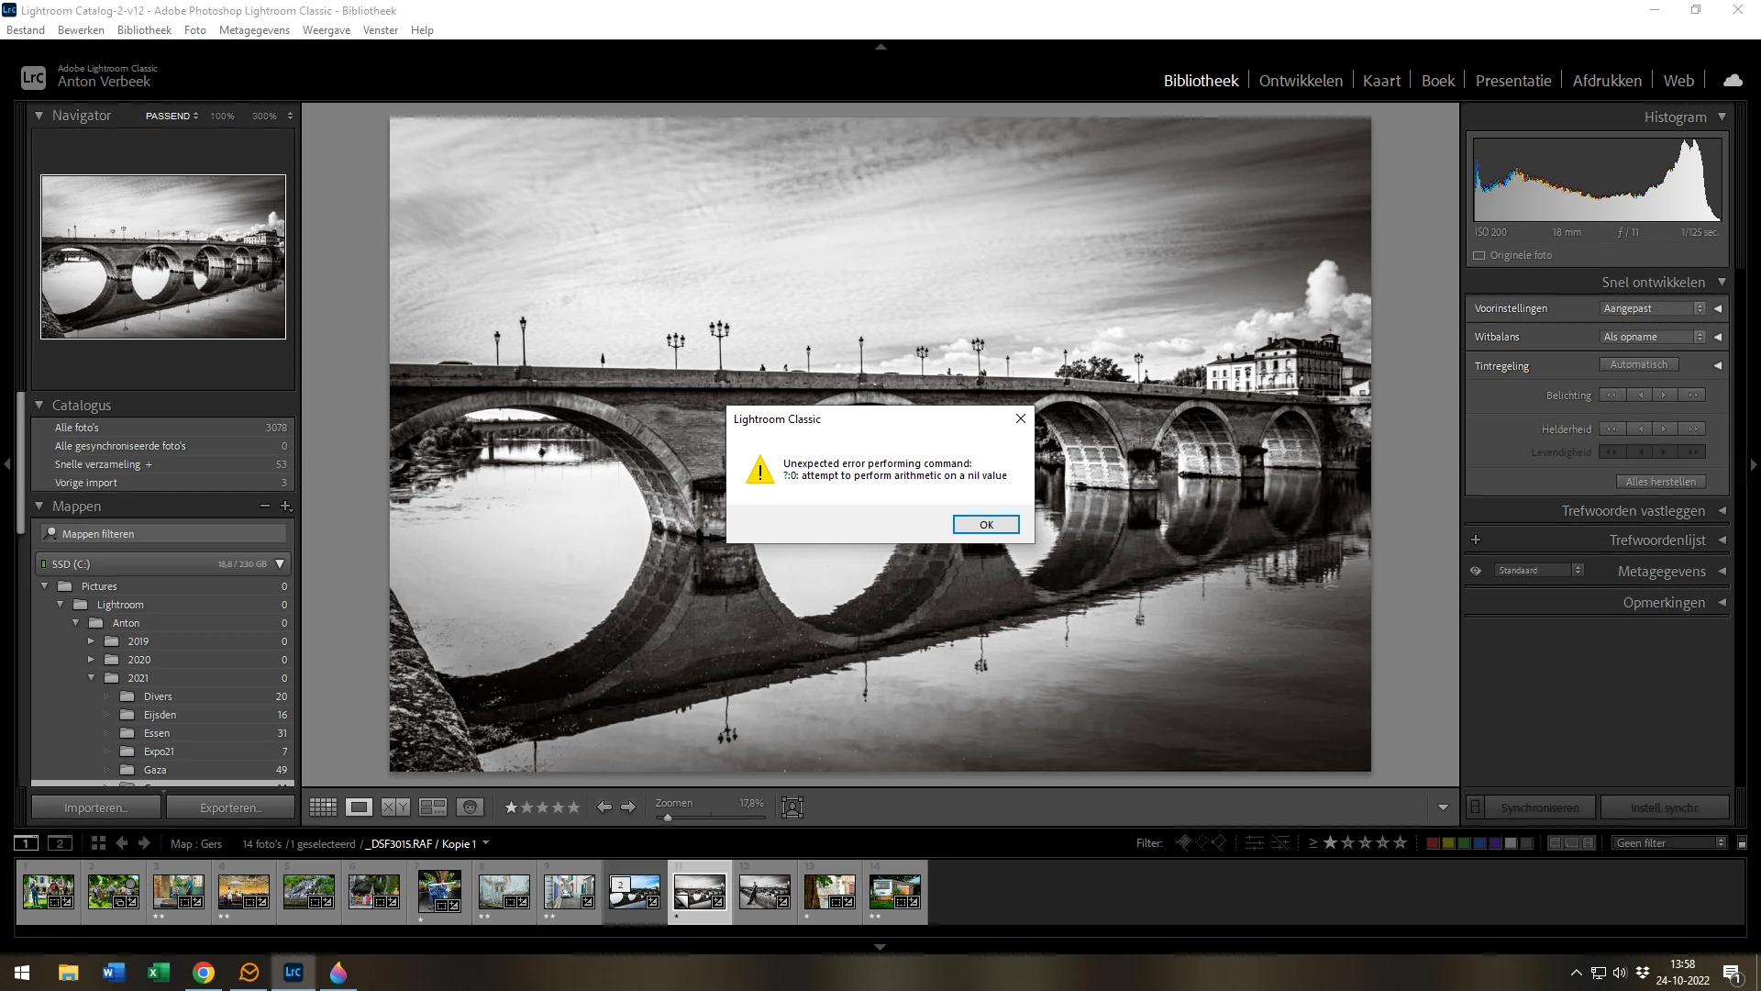Click the Exporteren button
The image size is (1761, 991).
tap(230, 808)
